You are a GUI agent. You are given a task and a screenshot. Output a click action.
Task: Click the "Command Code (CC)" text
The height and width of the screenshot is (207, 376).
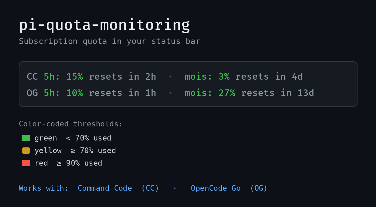coord(118,188)
